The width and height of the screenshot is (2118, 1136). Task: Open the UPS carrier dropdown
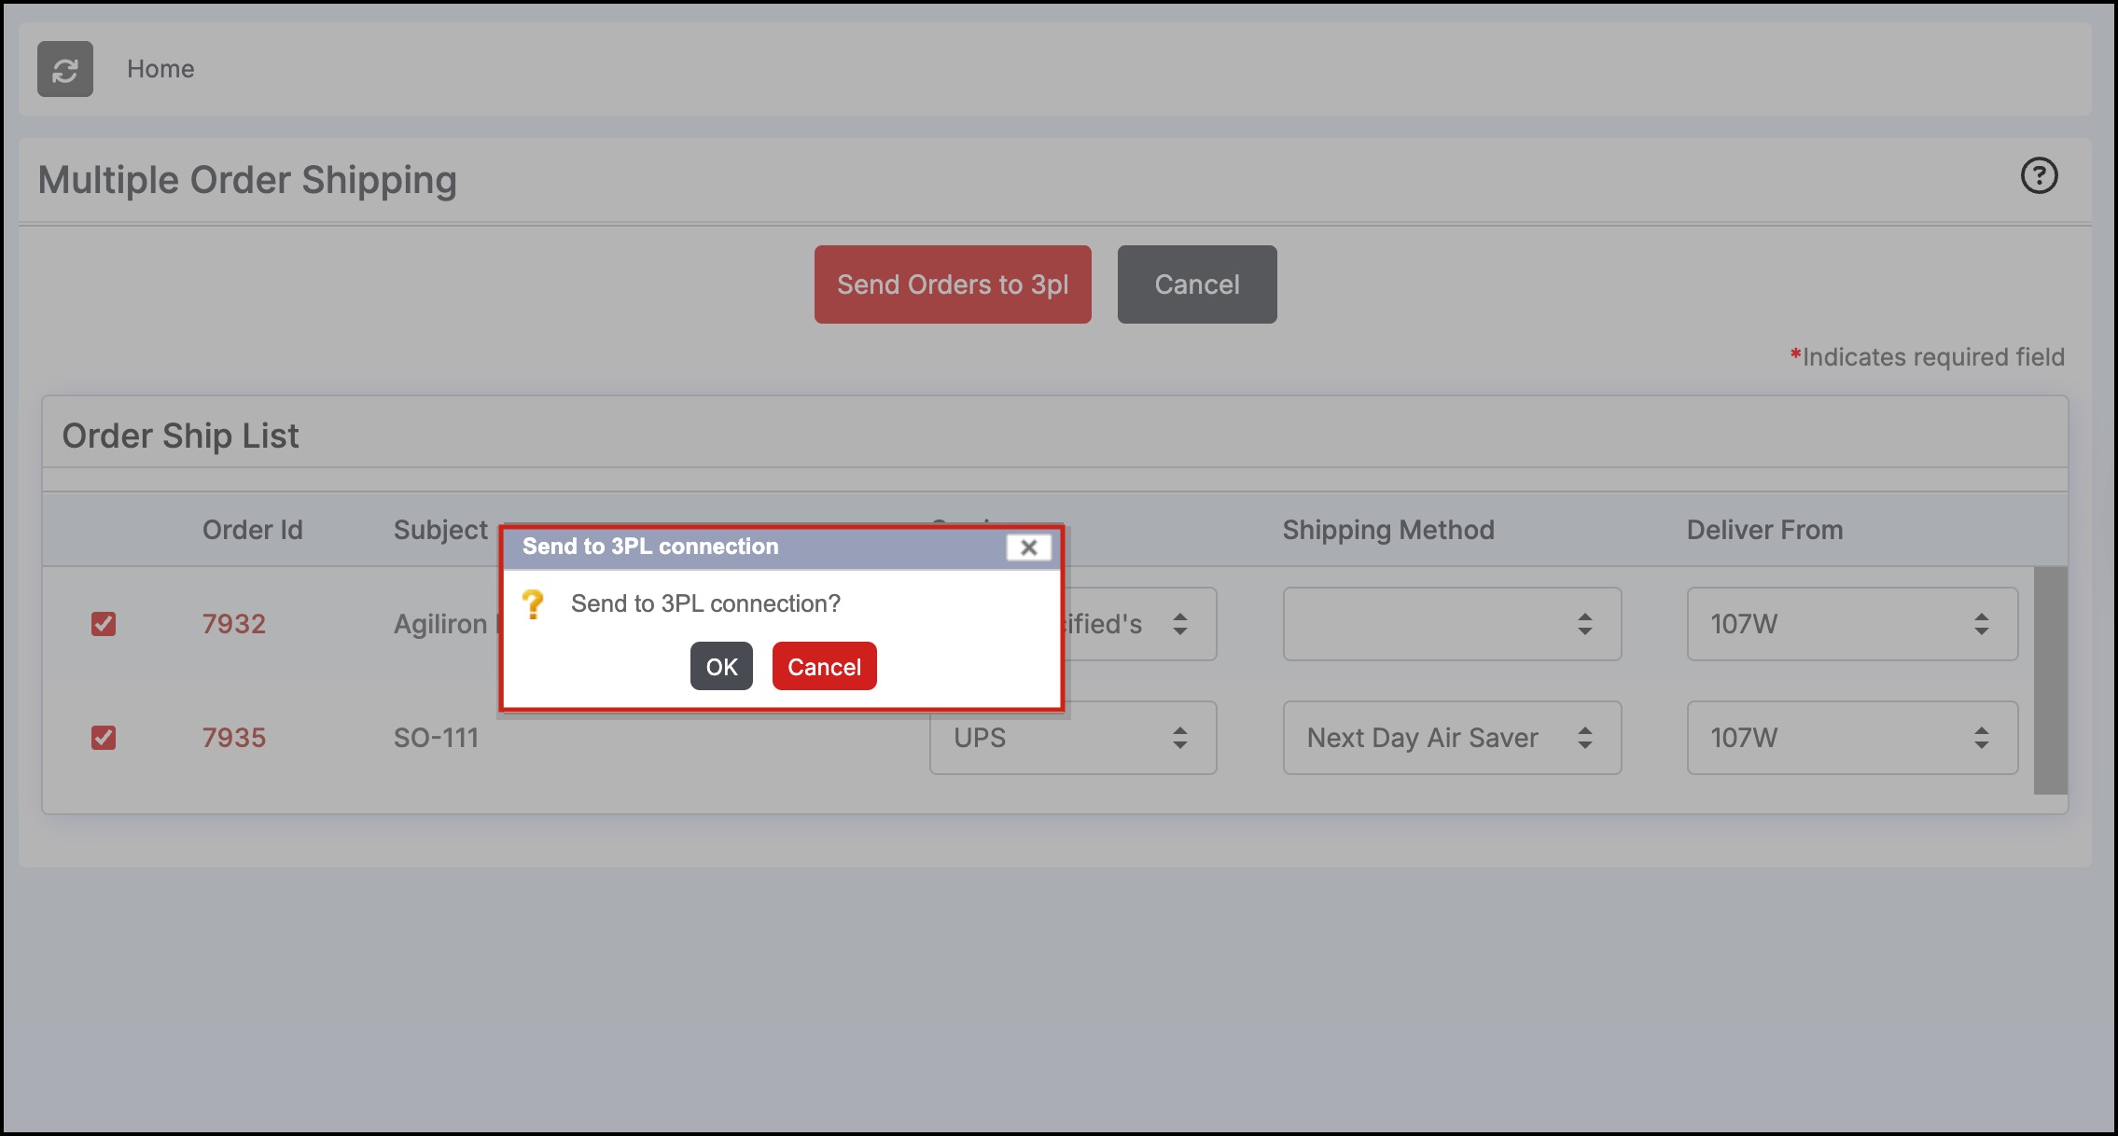click(x=1073, y=738)
